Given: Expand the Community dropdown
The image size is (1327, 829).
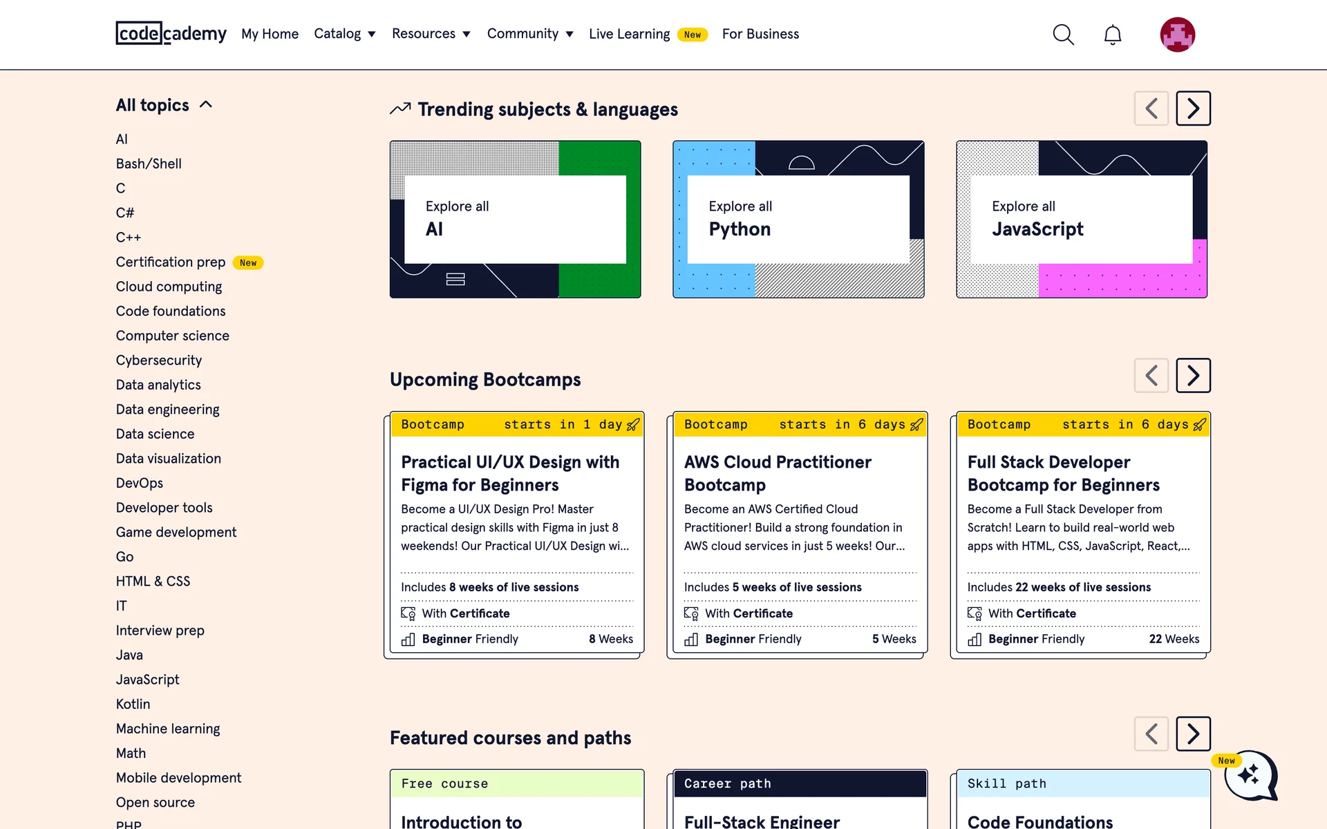Looking at the screenshot, I should tap(530, 34).
